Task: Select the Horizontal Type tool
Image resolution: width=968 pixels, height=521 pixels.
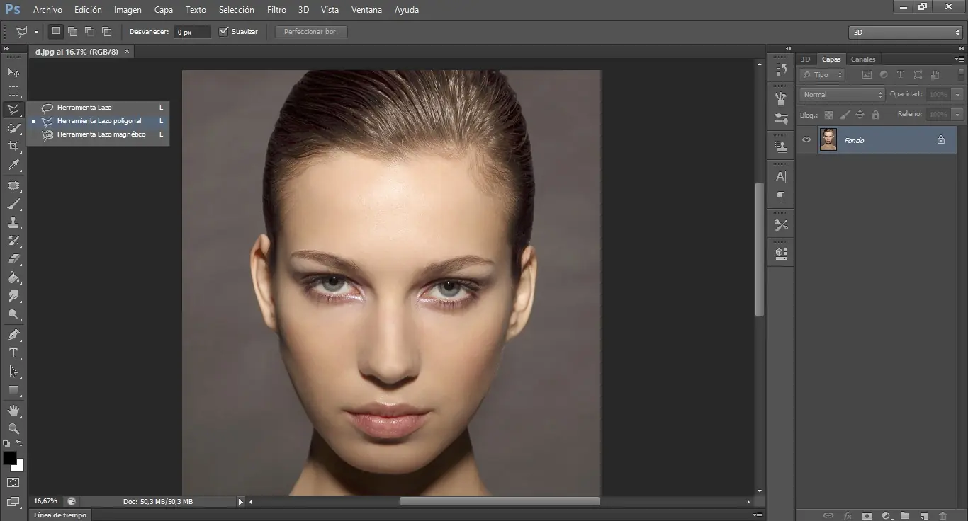Action: (x=13, y=353)
